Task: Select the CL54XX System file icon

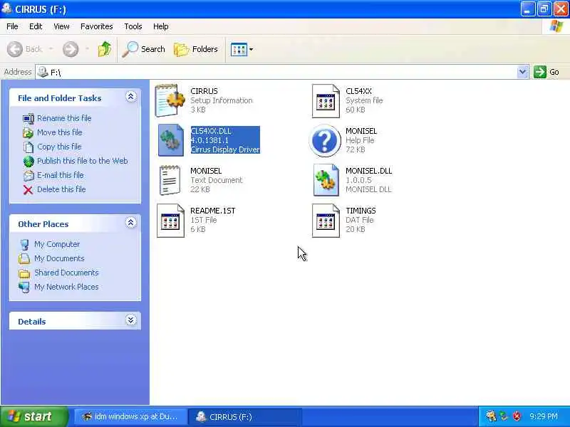Action: coord(326,101)
